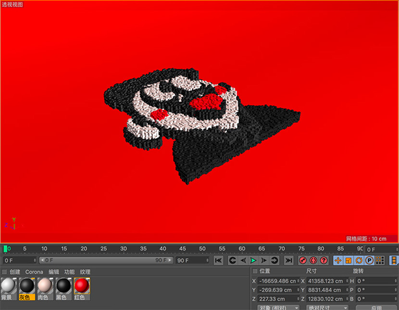The height and width of the screenshot is (310, 399).
Task: Click the position X field stepper arrows
Action: [298, 281]
